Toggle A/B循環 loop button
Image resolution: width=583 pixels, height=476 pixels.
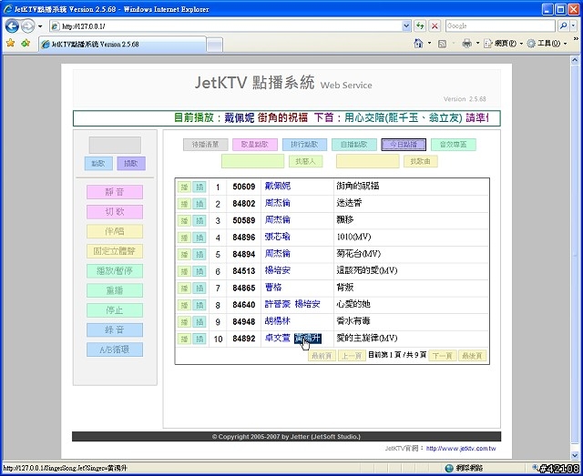(115, 349)
